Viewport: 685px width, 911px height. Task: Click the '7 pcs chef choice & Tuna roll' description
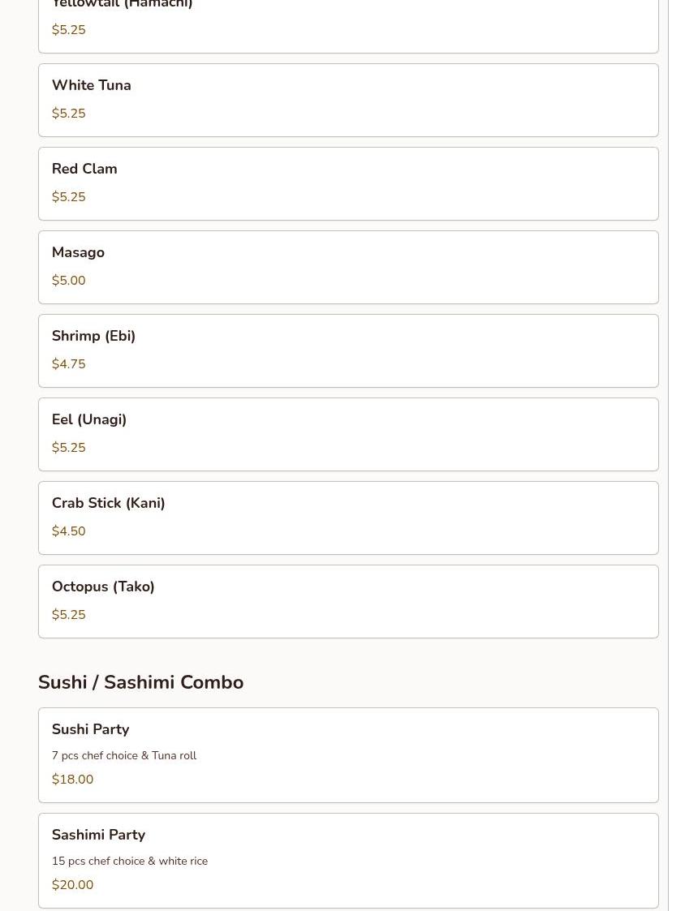[x=123, y=755]
